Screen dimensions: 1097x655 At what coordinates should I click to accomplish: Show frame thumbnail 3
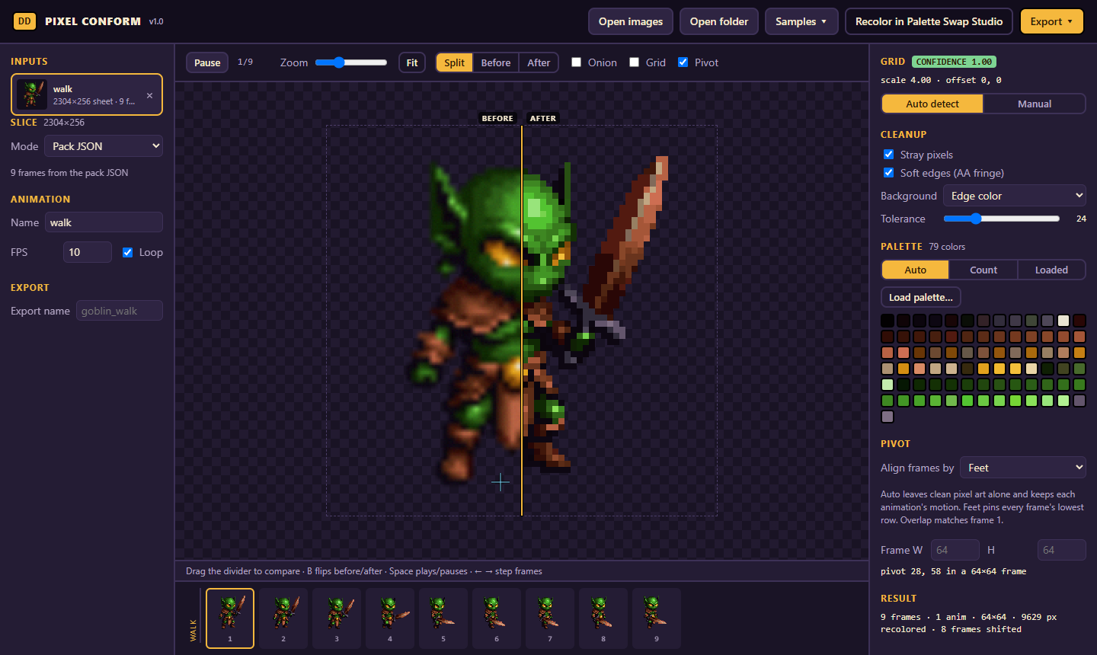[x=337, y=618]
